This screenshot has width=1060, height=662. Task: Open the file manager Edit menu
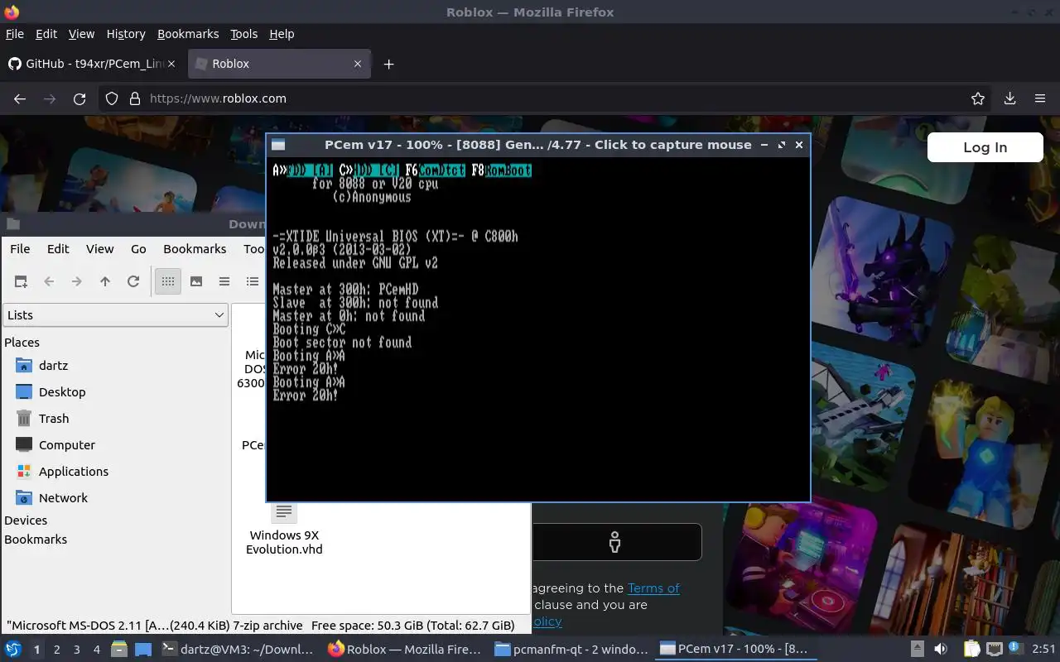coord(58,248)
